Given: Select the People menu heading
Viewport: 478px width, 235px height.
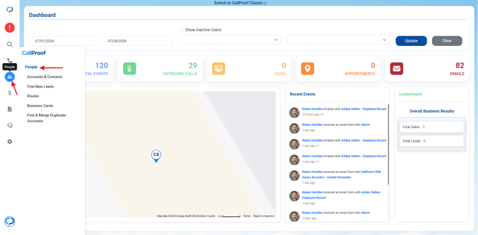Looking at the screenshot, I should click(x=31, y=67).
